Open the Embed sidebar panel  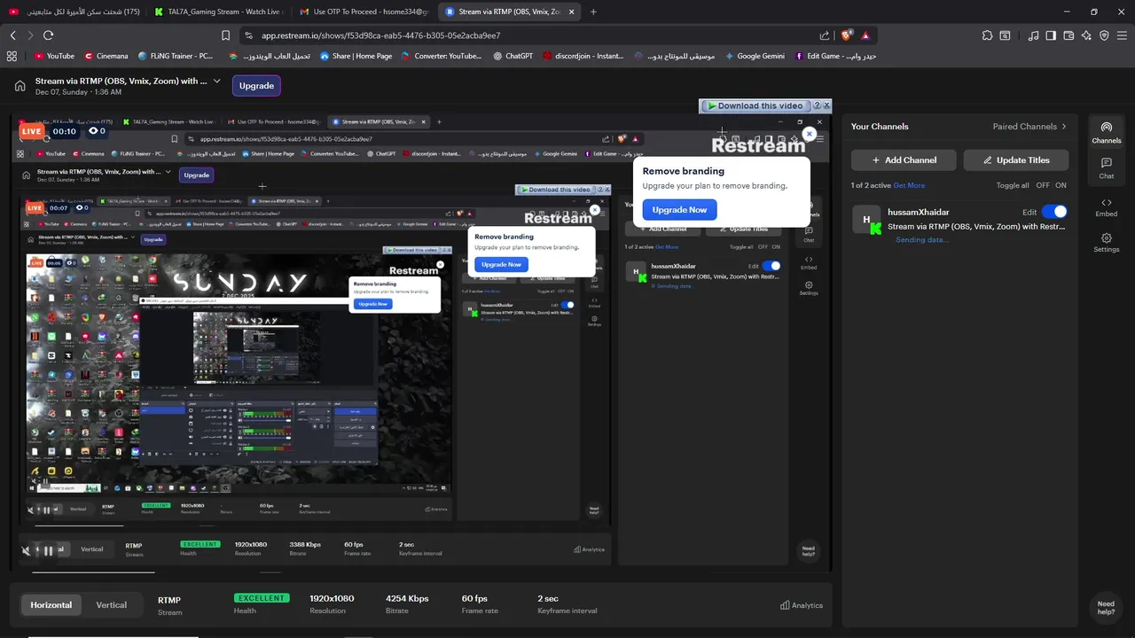[x=1106, y=207]
